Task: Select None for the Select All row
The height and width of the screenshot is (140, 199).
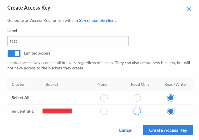Action: point(104,98)
